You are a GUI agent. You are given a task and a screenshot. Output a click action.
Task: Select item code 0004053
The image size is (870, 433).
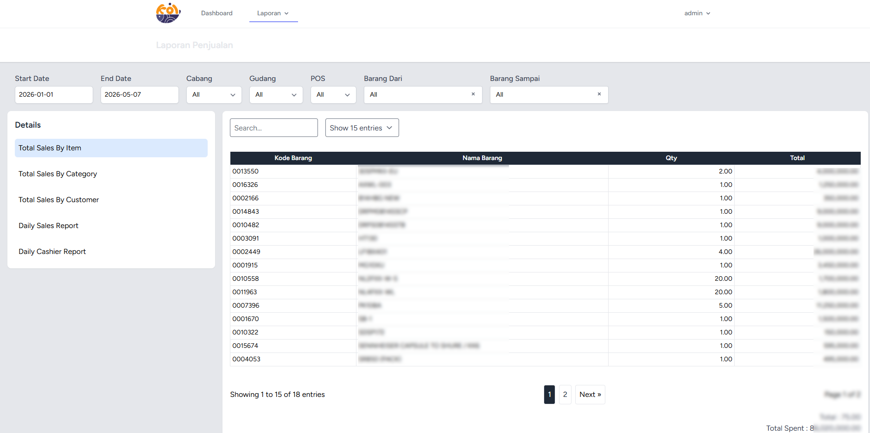246,359
